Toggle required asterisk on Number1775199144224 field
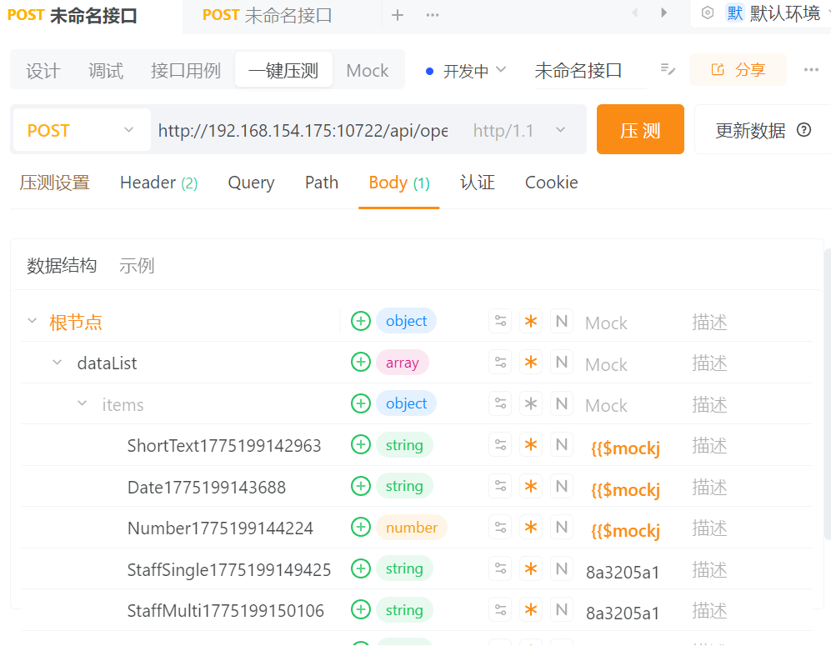 [x=531, y=527]
